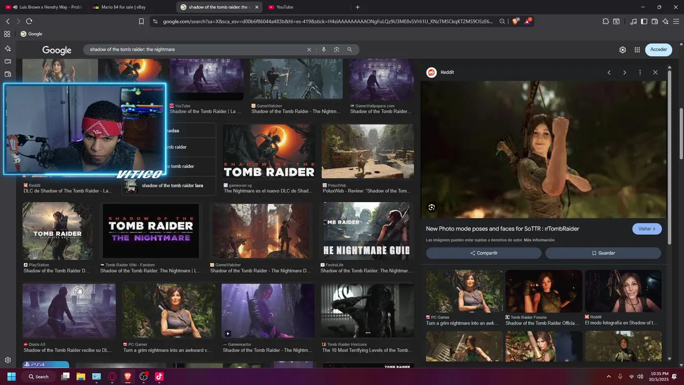Open Google quick settings gear
Image resolution: width=684 pixels, height=385 pixels.
(623, 50)
